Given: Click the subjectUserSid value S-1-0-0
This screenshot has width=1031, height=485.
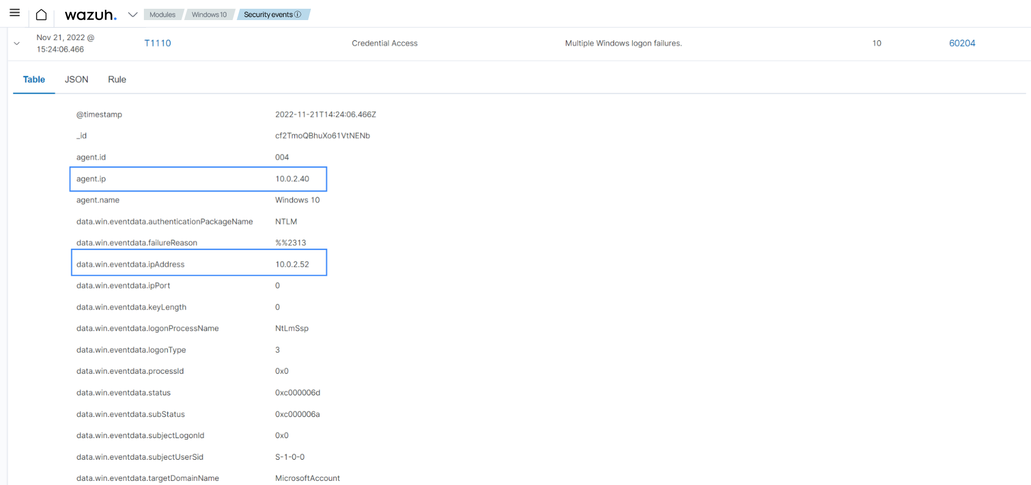Looking at the screenshot, I should point(289,457).
